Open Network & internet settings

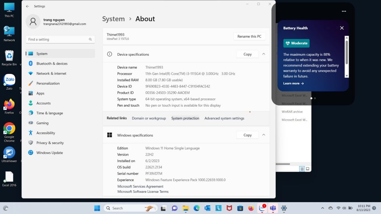[60, 74]
